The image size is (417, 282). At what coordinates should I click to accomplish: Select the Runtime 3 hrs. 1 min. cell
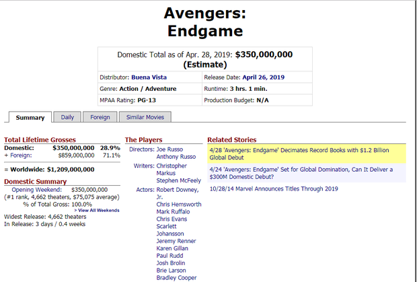pyautogui.click(x=257, y=89)
